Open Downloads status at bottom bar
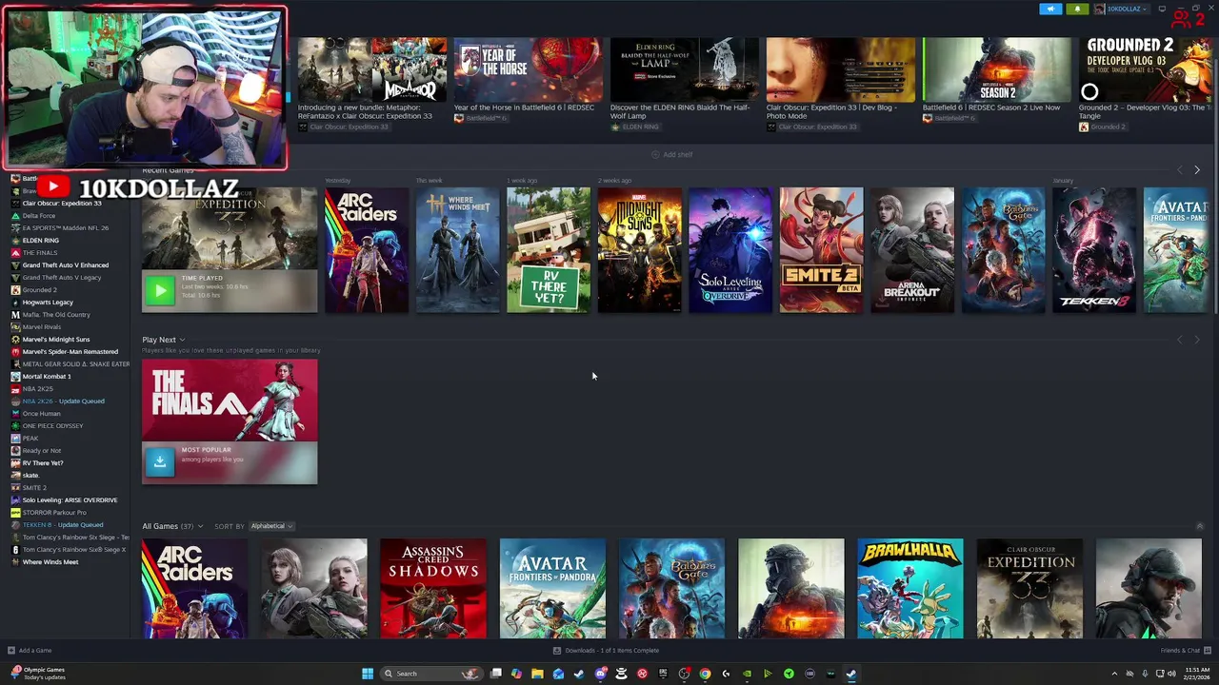The width and height of the screenshot is (1219, 685). pos(606,651)
